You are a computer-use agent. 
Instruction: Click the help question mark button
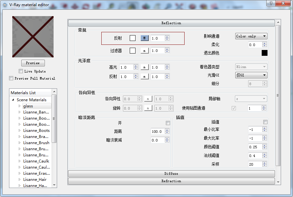click(271, 3)
